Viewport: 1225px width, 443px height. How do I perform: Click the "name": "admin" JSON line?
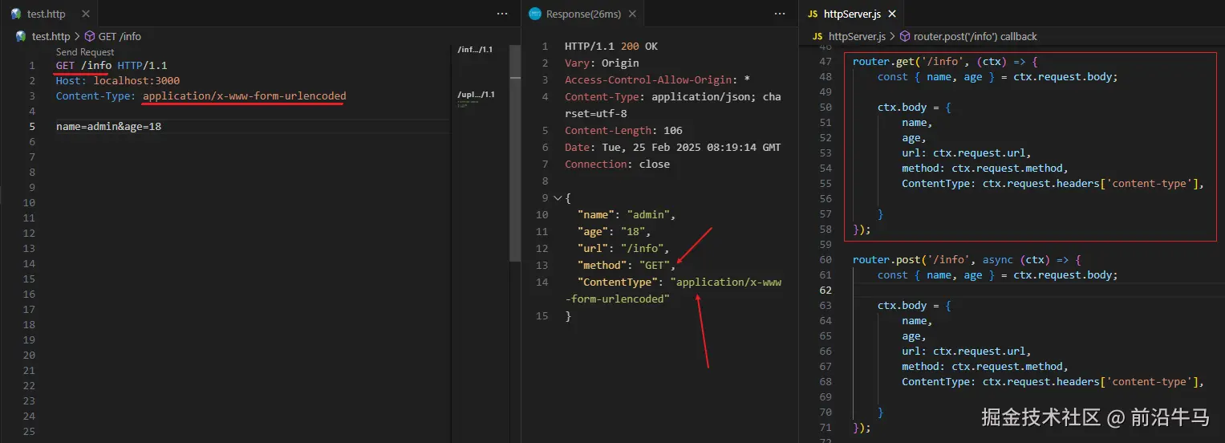pos(627,214)
